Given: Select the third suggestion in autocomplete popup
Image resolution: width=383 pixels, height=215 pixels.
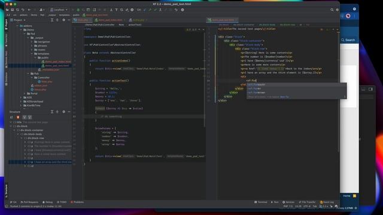Looking at the screenshot, I should point(296,93).
